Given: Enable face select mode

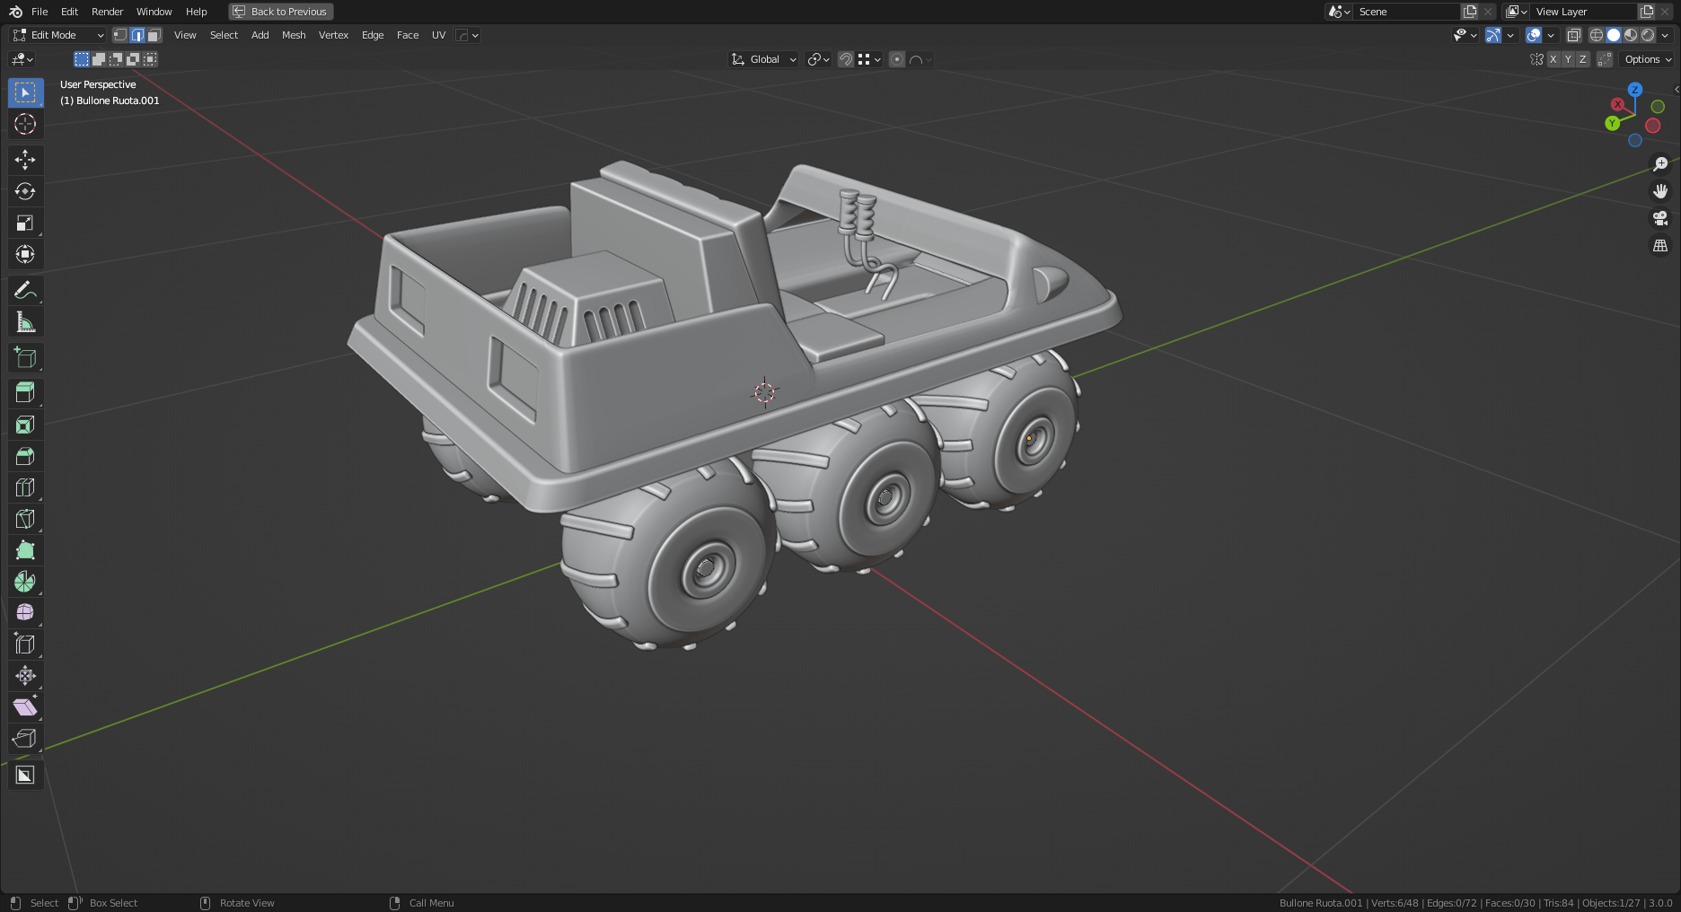Looking at the screenshot, I should click(x=154, y=35).
